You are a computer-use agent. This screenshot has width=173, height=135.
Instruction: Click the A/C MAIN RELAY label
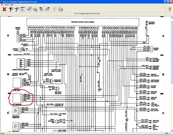[24, 45]
